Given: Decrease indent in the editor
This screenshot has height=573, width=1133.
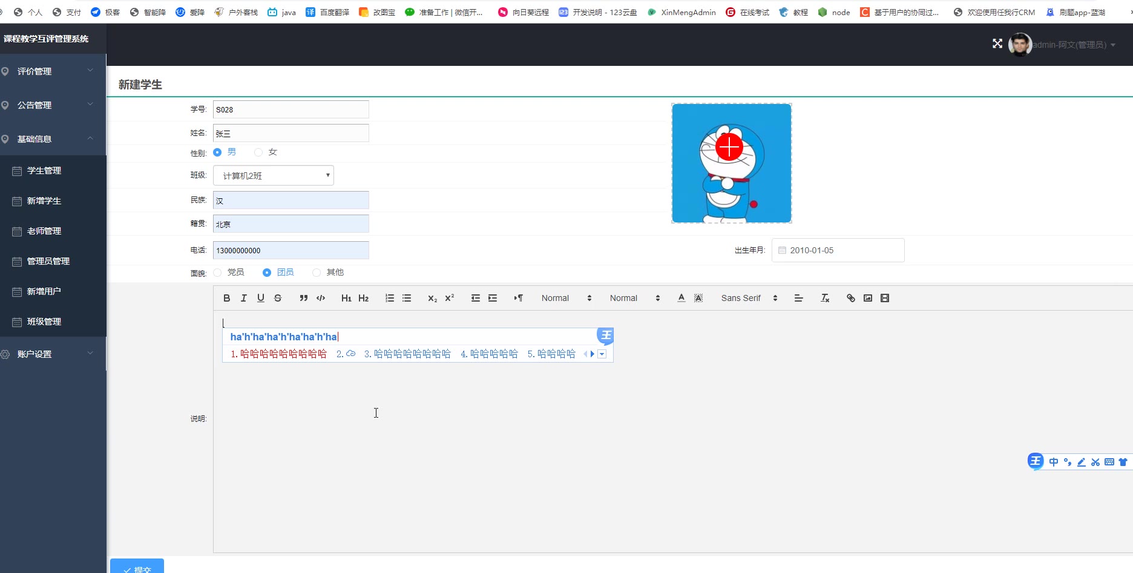Looking at the screenshot, I should tap(476, 298).
